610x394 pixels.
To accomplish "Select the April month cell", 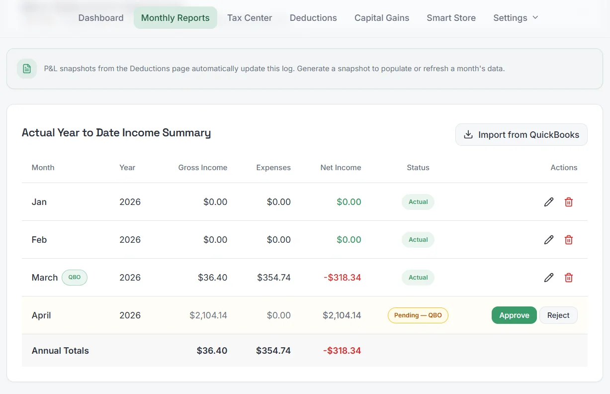I will point(41,315).
